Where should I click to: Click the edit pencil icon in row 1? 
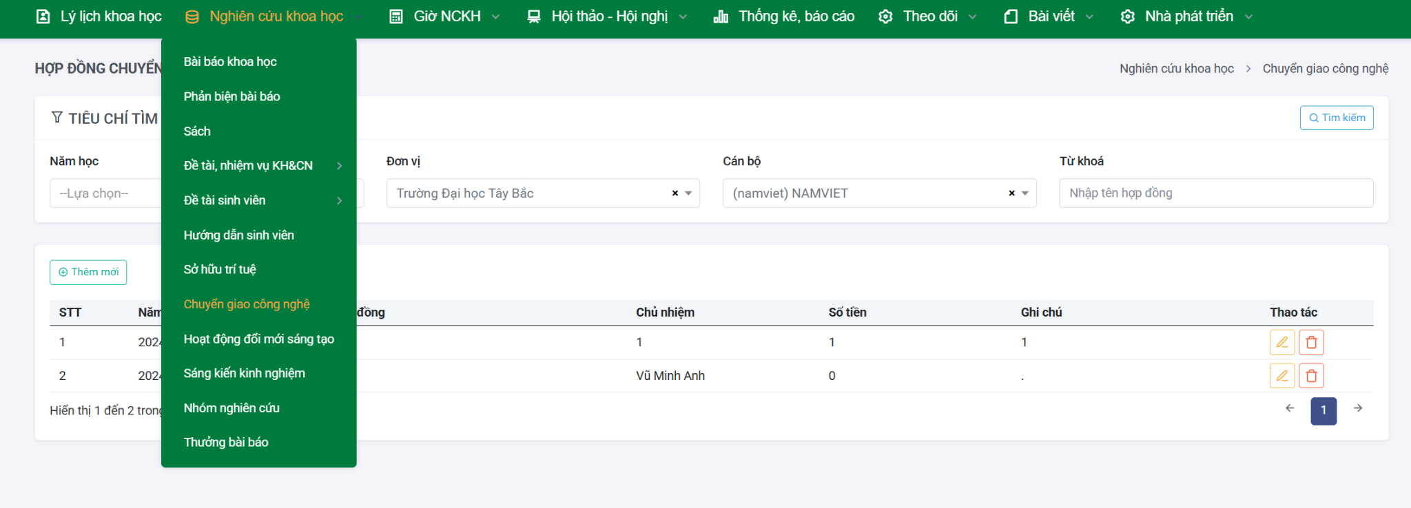pyautogui.click(x=1282, y=342)
